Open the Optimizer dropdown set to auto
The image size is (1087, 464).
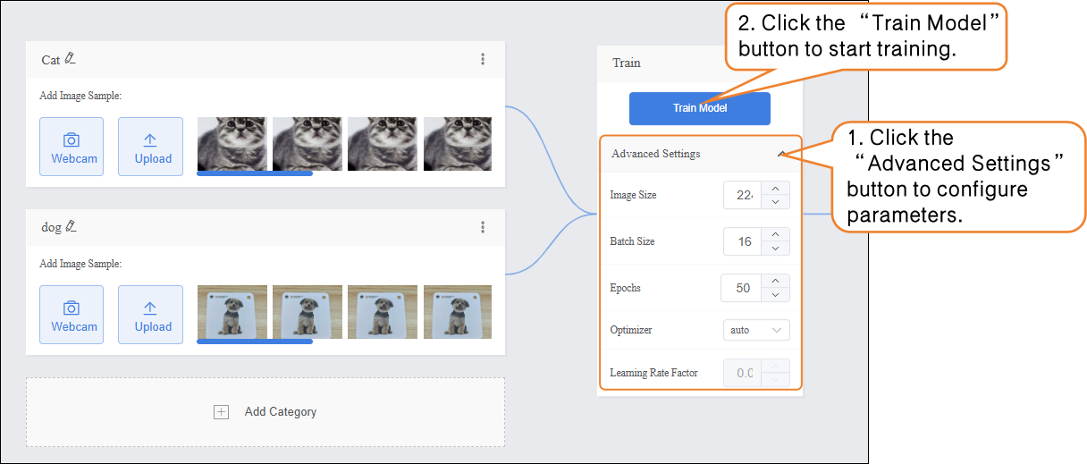(755, 330)
